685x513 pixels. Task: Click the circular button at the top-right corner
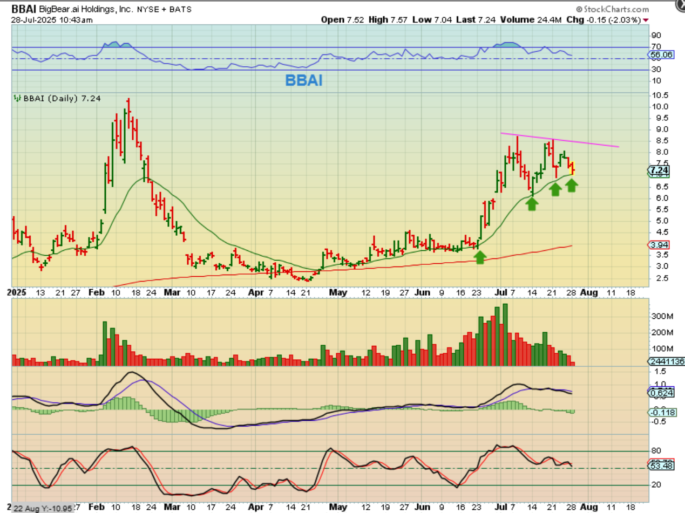(x=680, y=4)
